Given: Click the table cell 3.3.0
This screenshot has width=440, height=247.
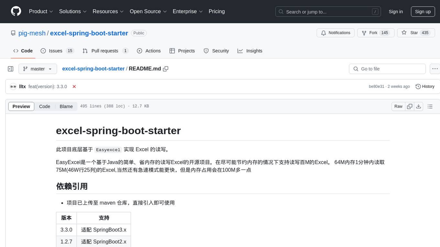Looking at the screenshot, I should pos(66,230).
